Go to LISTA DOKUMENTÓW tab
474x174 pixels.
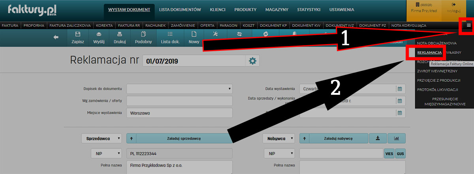(x=180, y=9)
